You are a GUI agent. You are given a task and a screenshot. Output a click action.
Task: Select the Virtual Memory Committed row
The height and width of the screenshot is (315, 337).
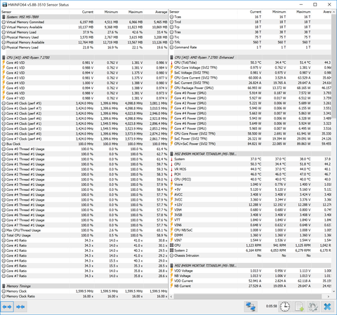(84, 22)
